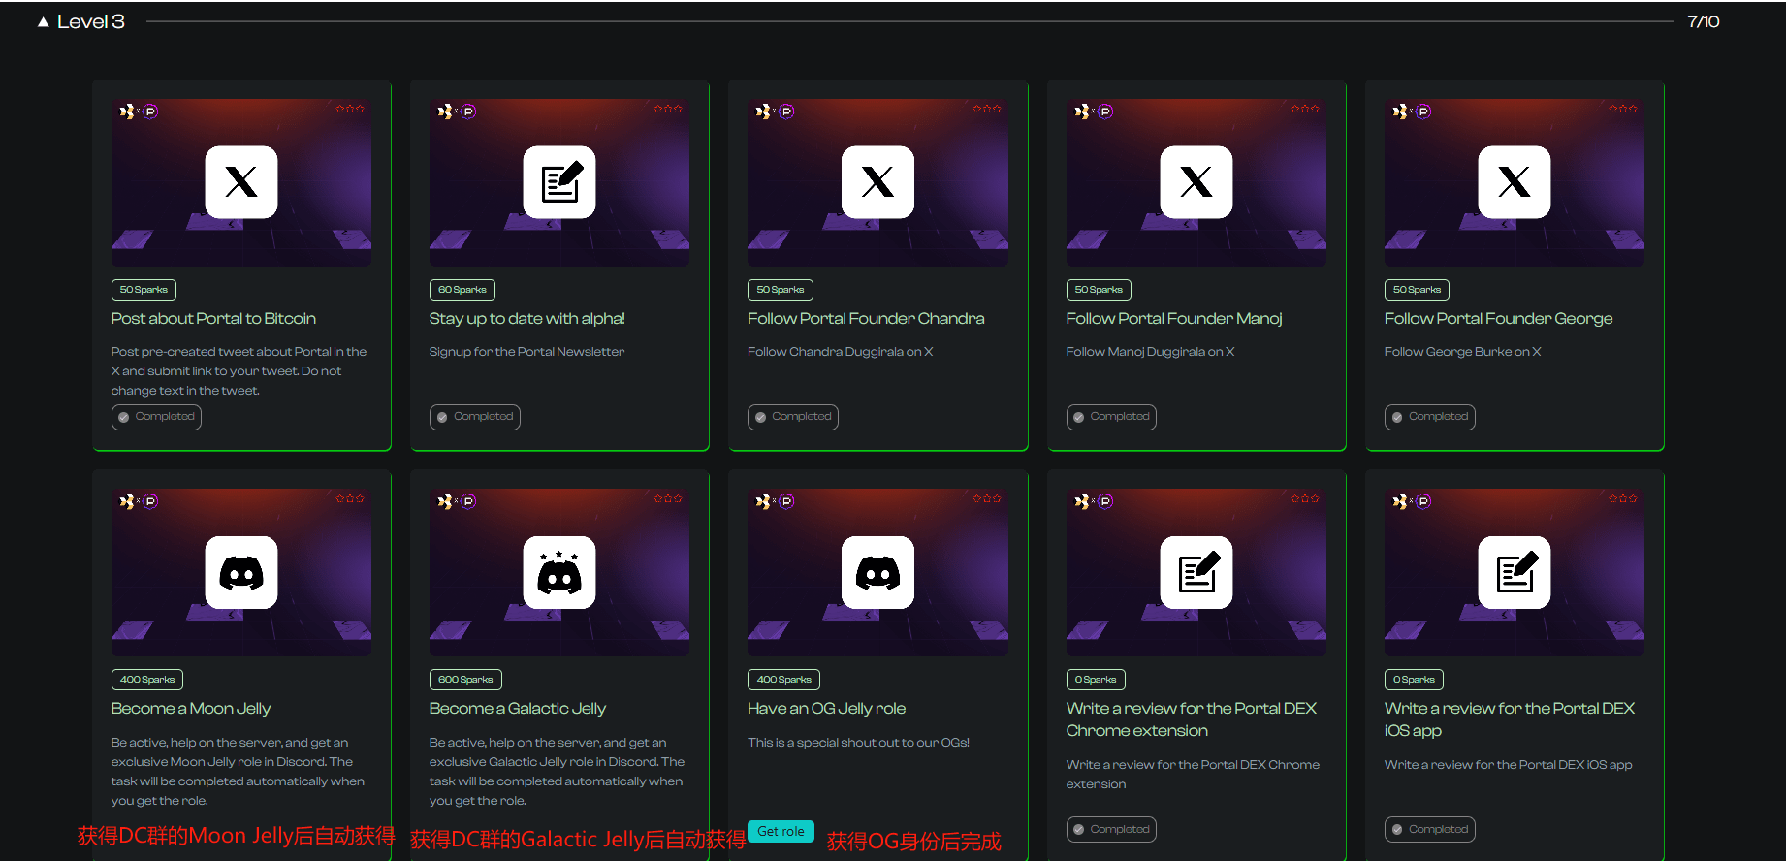Open the Stay up to date with alpha! title
Screen dimensions: 1786x861
(x=527, y=319)
